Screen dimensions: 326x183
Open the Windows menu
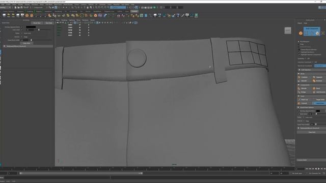[35, 5]
